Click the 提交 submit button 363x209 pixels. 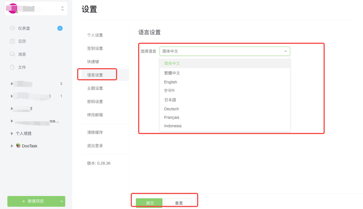(x=149, y=202)
